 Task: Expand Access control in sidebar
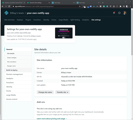point(18,99)
